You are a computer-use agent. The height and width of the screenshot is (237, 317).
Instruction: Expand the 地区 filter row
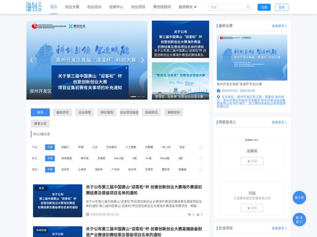click(201, 170)
